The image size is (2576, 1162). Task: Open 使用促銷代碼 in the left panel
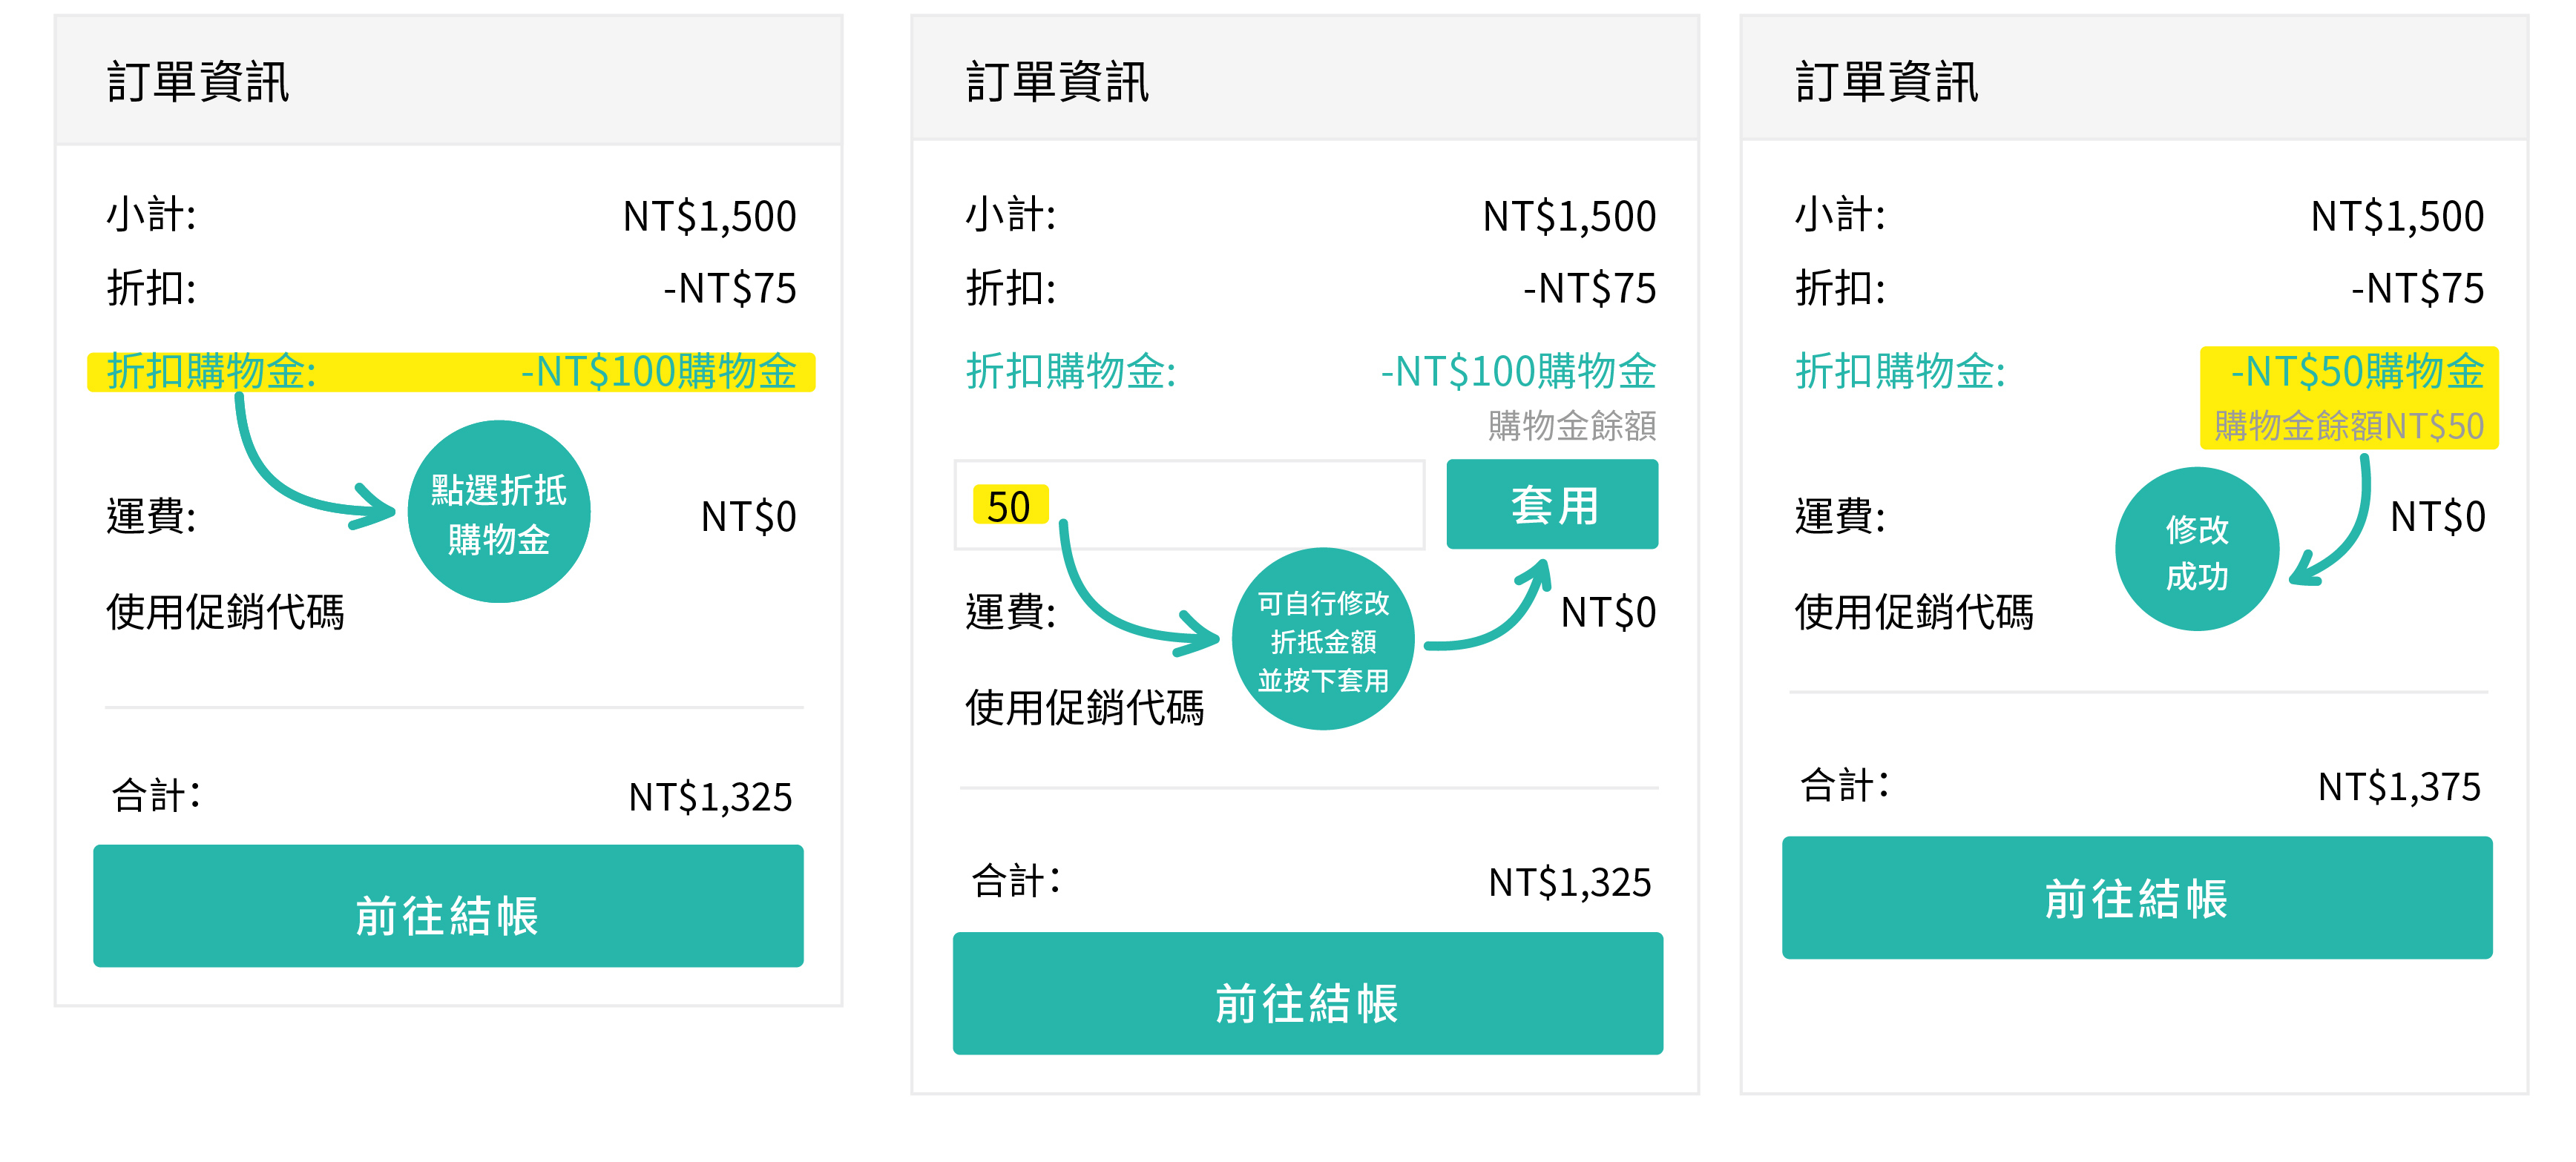(225, 613)
